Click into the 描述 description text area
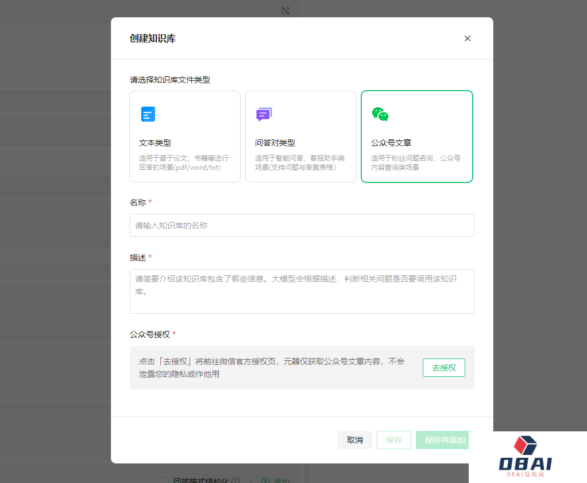The image size is (587, 483). click(x=302, y=291)
